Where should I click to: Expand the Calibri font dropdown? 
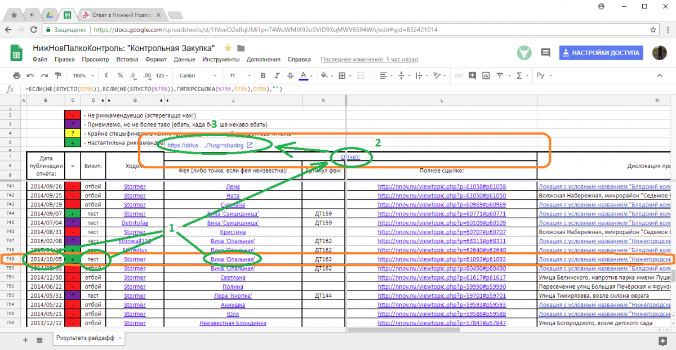pos(197,75)
